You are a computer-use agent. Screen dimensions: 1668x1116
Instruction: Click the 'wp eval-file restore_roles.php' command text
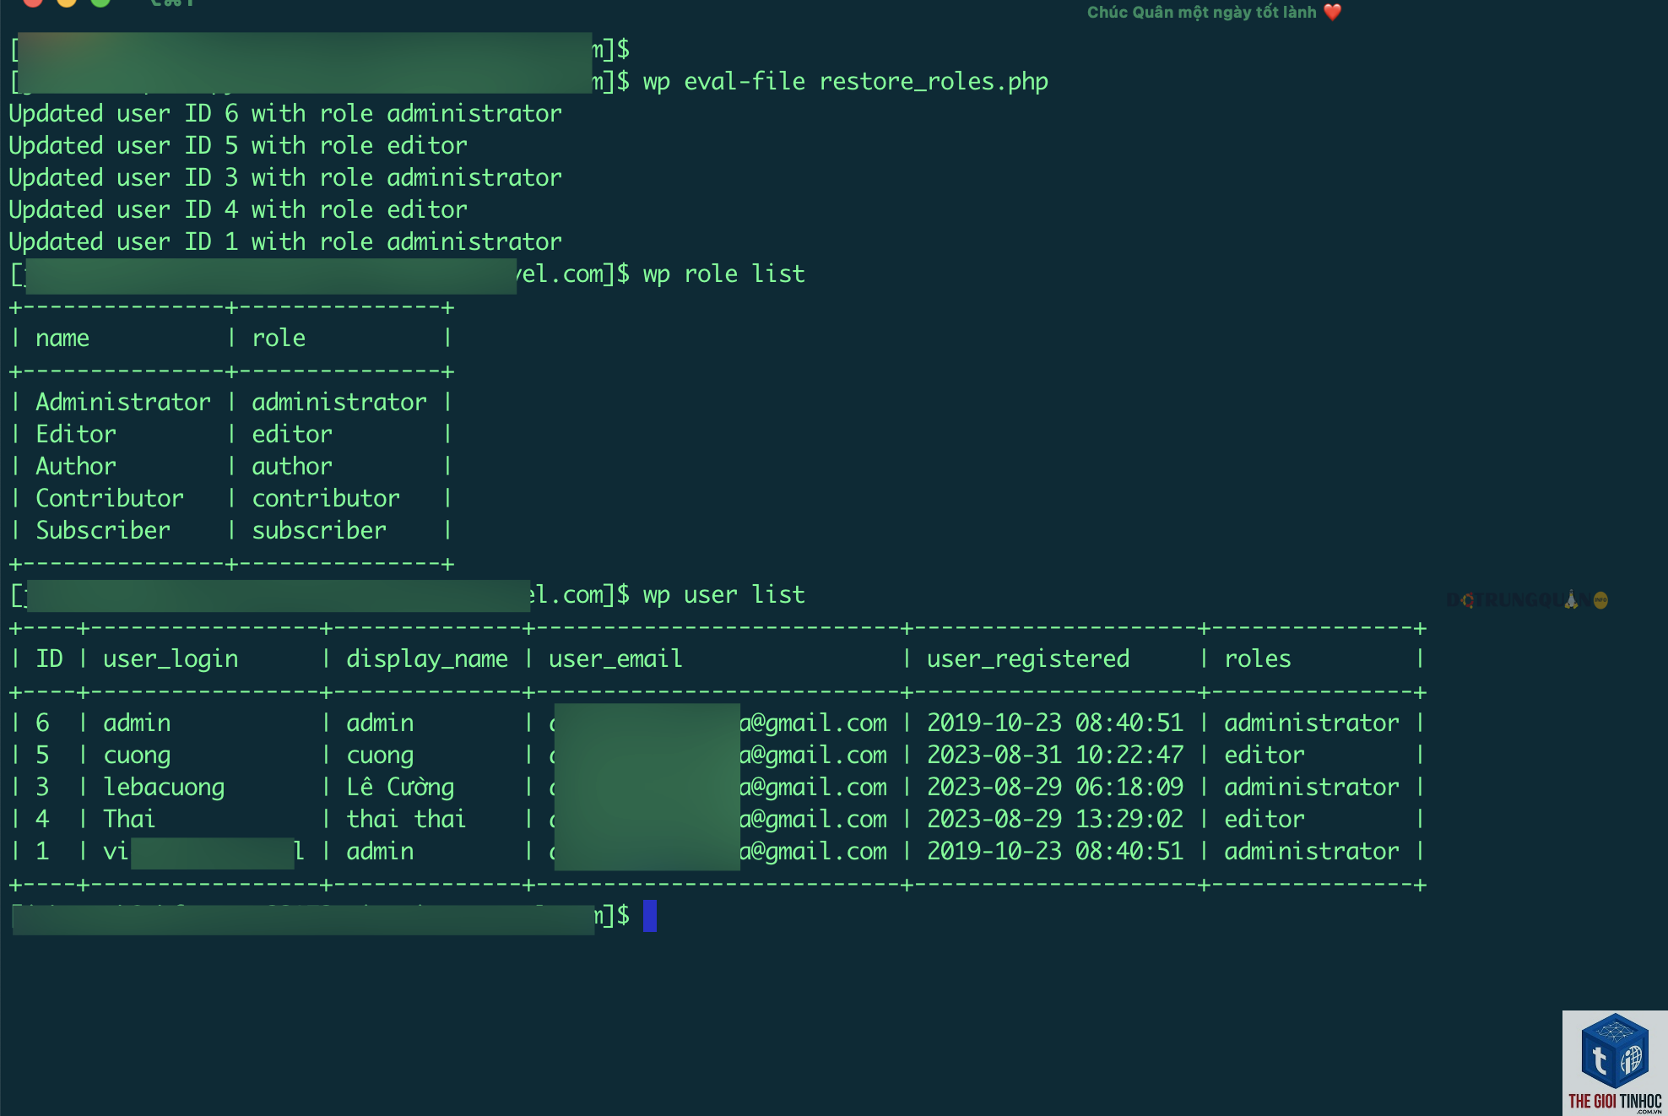[x=846, y=81]
